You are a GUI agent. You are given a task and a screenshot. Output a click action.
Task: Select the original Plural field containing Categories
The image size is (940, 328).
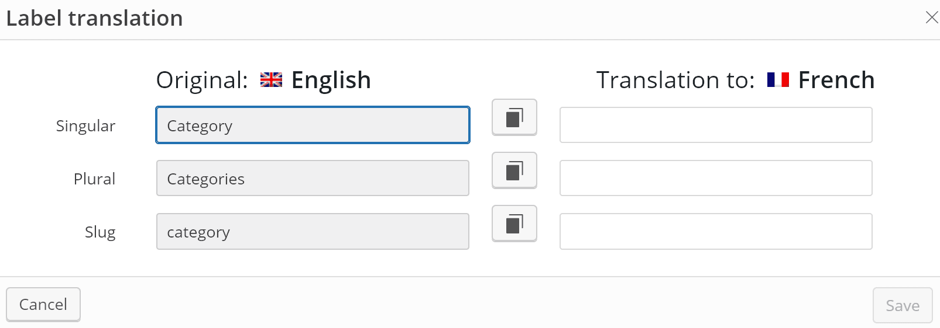pyautogui.click(x=313, y=178)
